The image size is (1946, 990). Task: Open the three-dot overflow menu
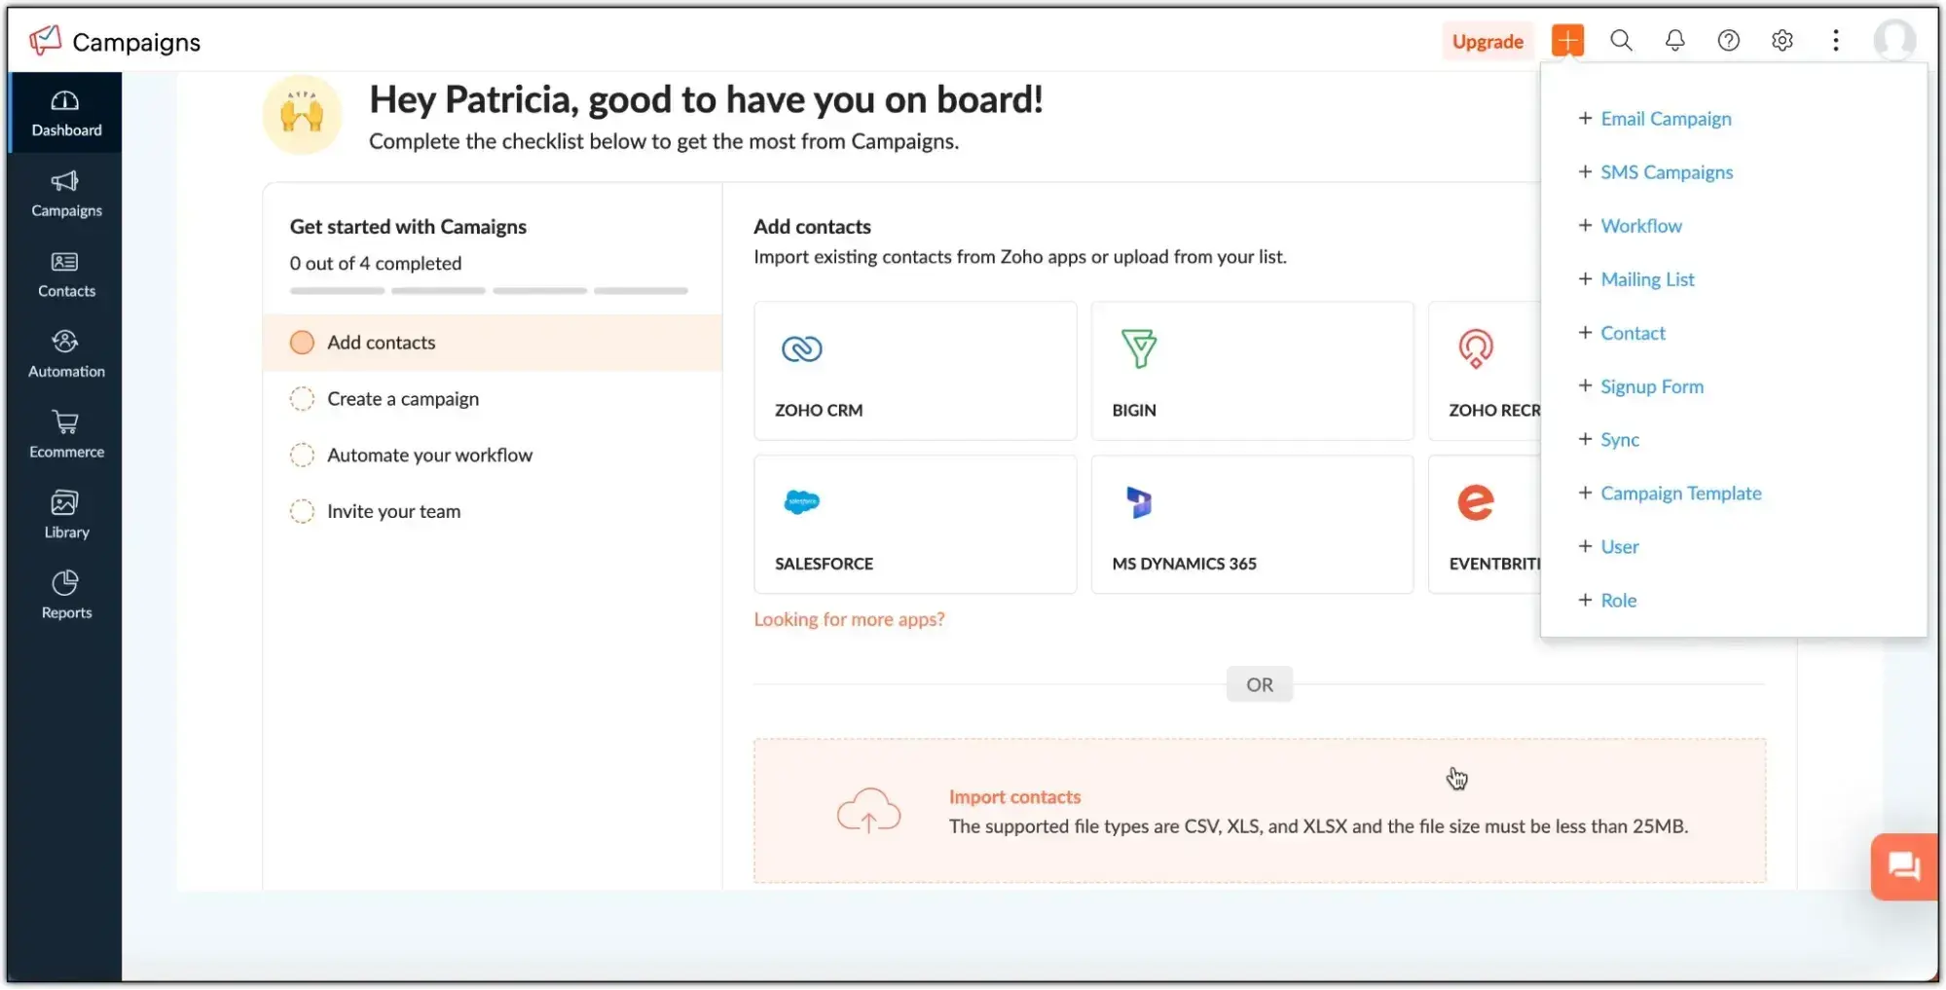coord(1835,41)
